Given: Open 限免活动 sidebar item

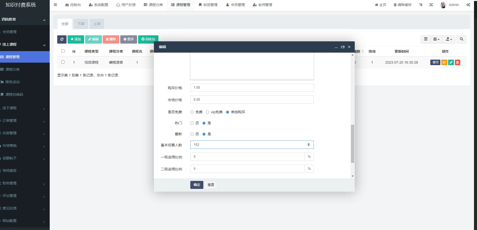Looking at the screenshot, I should coord(25,82).
